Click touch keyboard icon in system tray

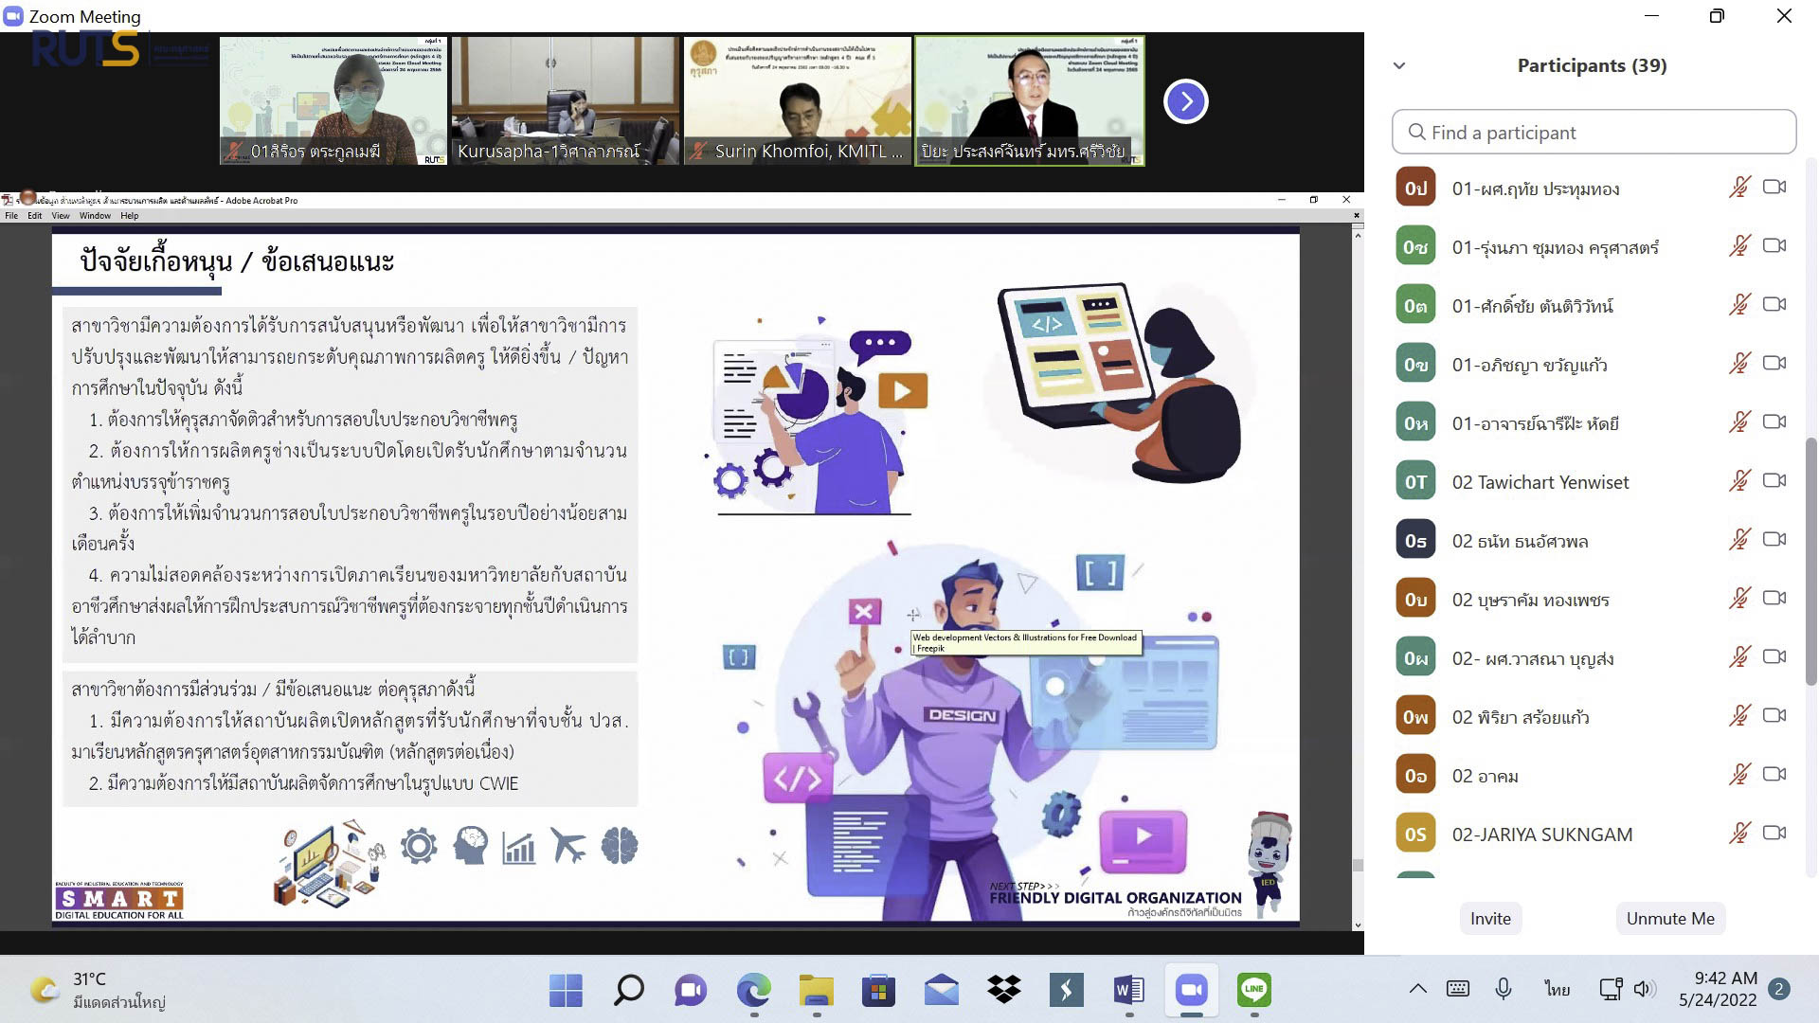(x=1458, y=989)
